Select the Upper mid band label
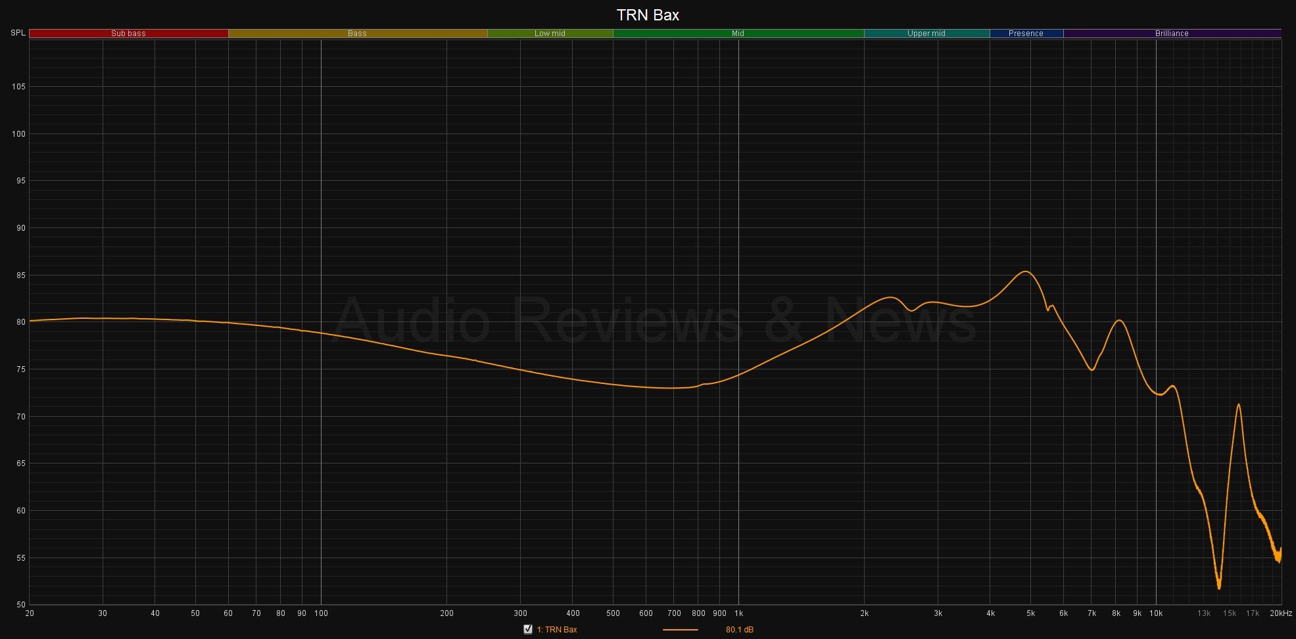The image size is (1296, 639). [926, 34]
